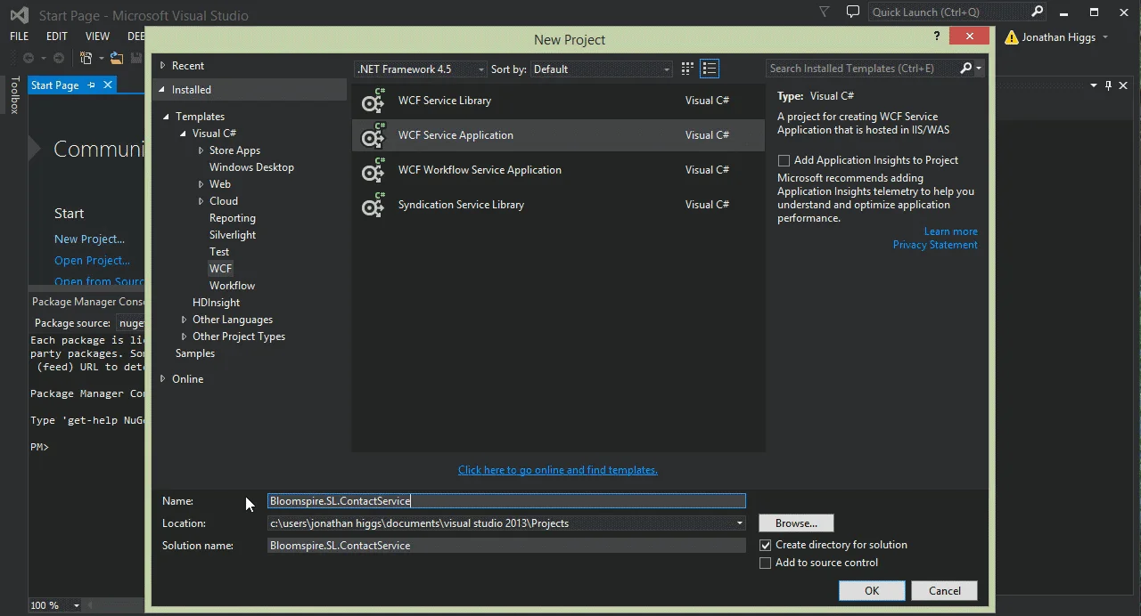Screen dimensions: 1141x616
Task: Select the WCF Service Library template icon
Action: [373, 101]
